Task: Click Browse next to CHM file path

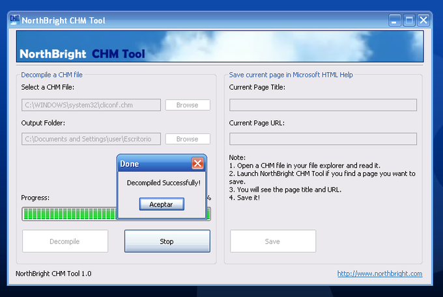Action: (x=188, y=105)
